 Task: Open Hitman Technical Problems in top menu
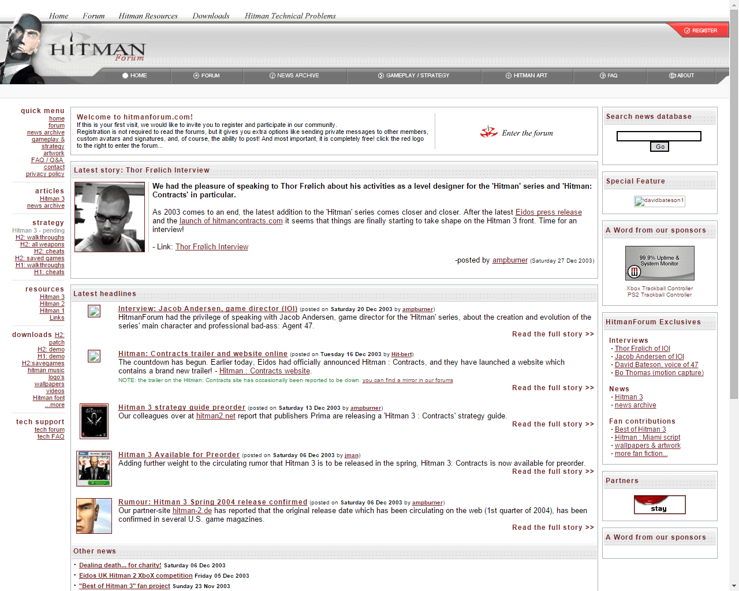pos(290,16)
